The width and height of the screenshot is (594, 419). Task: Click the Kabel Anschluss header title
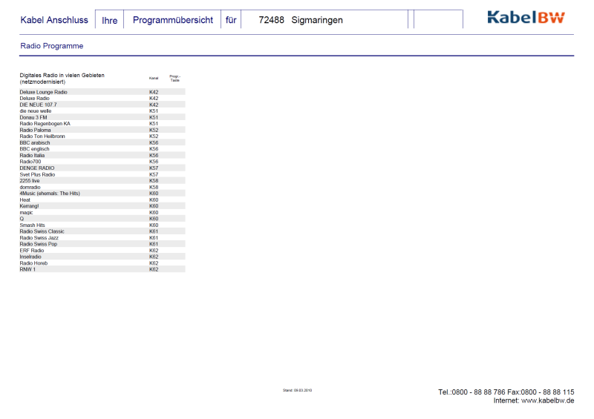pyautogui.click(x=54, y=20)
